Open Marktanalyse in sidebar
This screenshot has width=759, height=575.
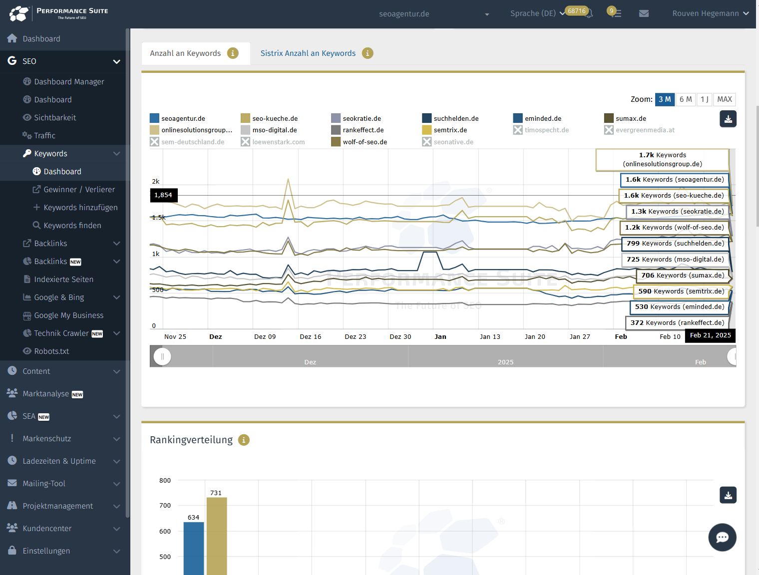45,394
